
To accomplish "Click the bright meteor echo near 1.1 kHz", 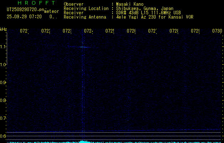I will coord(83,47).
